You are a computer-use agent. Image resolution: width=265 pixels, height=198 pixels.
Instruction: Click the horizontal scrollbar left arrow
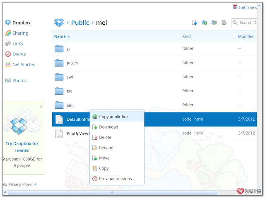5,192
